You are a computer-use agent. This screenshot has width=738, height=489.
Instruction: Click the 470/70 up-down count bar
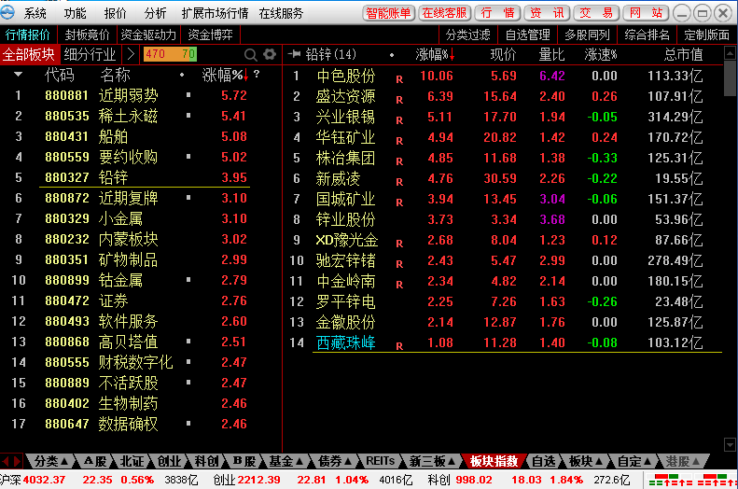tap(170, 54)
